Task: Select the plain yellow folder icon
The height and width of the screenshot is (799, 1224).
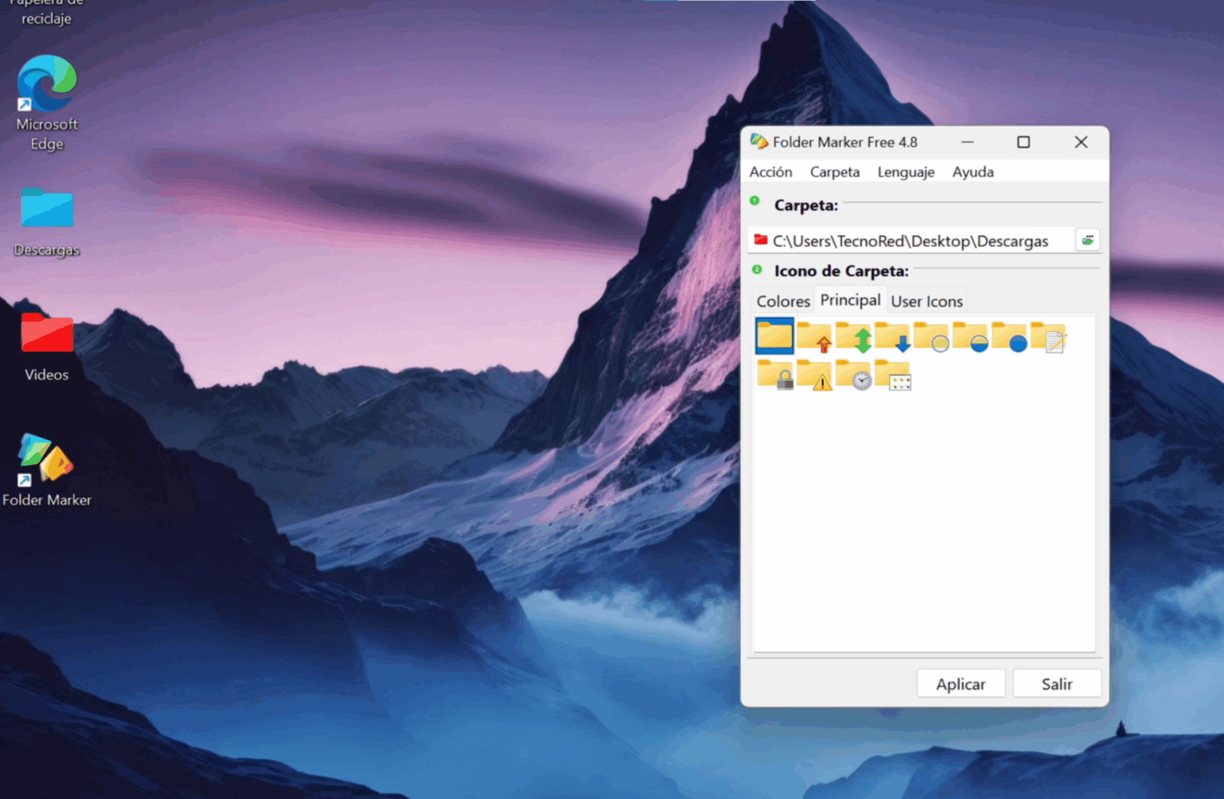Action: (x=775, y=336)
